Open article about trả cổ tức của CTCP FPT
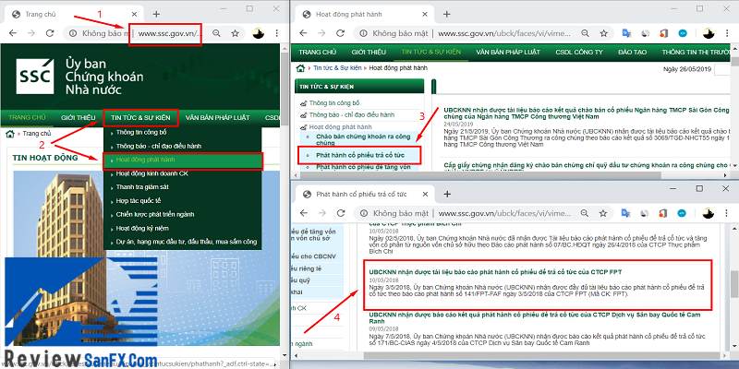 coord(495,272)
